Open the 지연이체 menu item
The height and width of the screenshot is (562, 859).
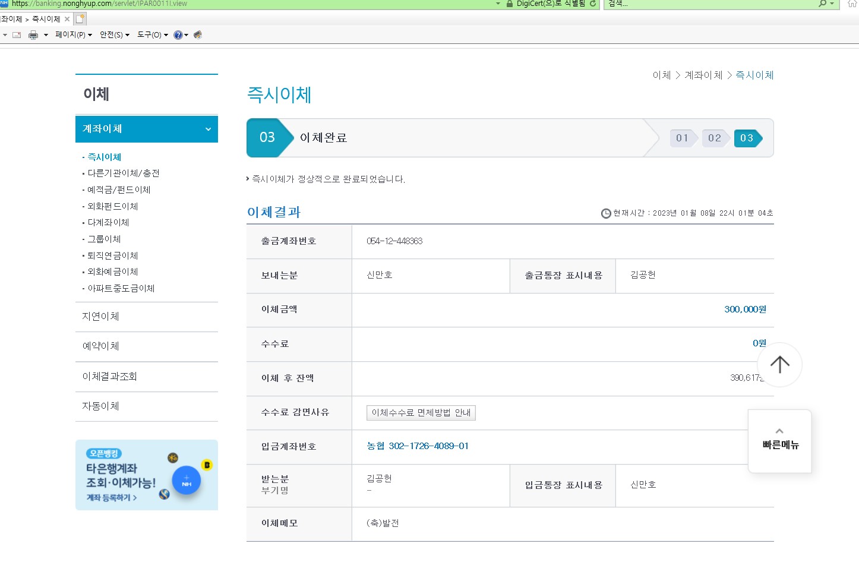tap(147, 317)
